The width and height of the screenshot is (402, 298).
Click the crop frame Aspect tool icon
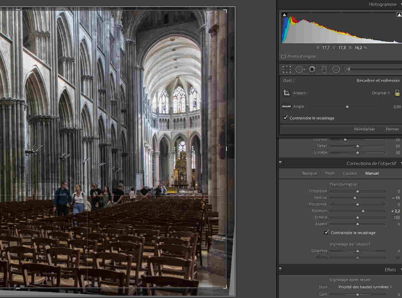click(x=286, y=93)
